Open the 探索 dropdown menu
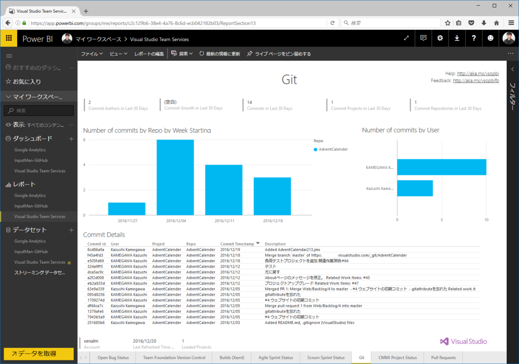This screenshot has height=364, width=519. click(182, 54)
